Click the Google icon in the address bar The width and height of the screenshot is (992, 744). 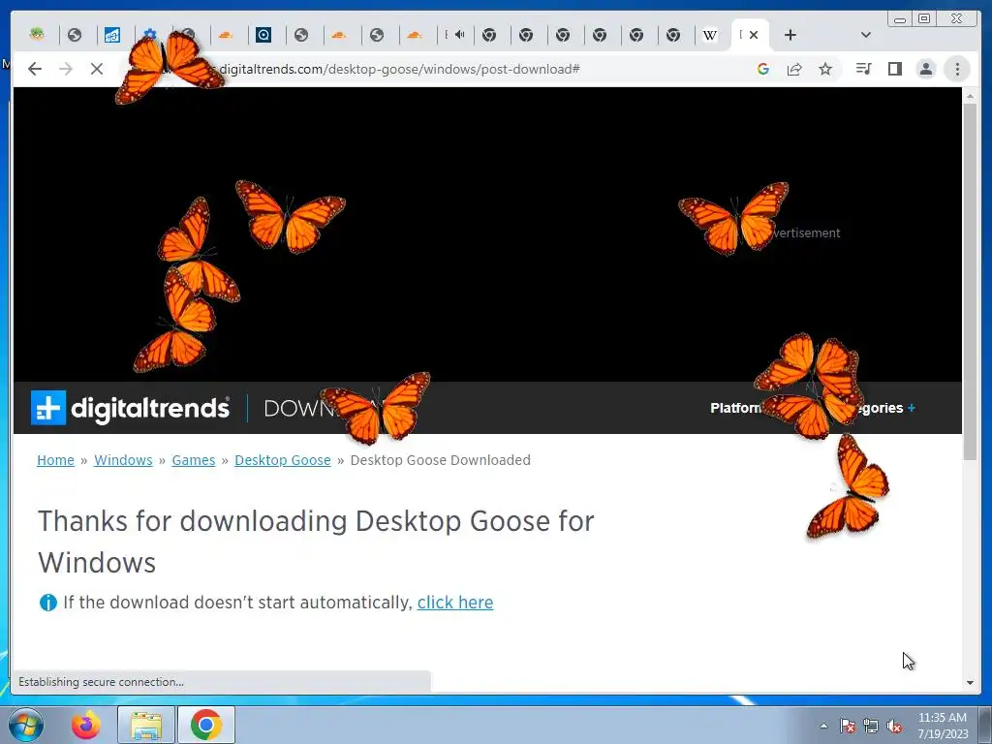pos(763,69)
